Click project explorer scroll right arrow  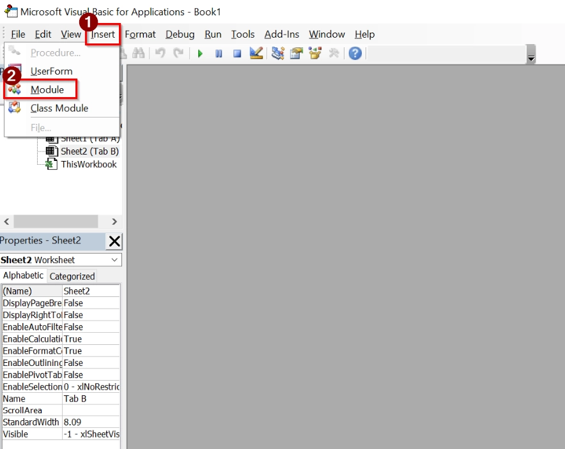[114, 222]
